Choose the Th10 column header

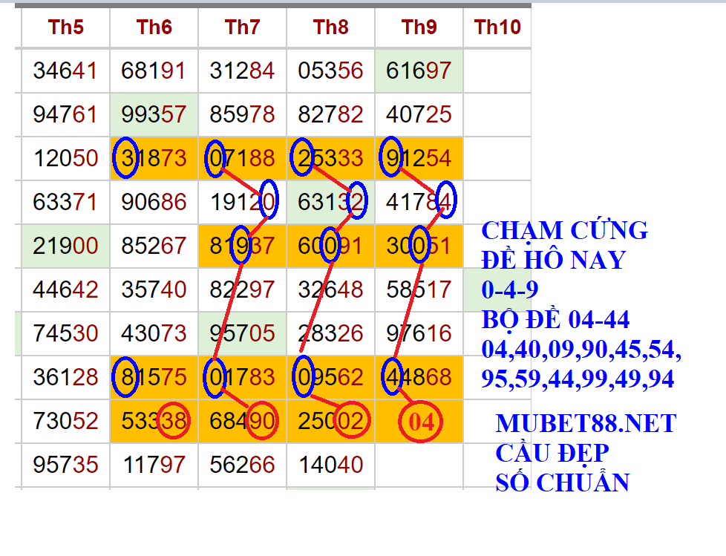[x=497, y=28]
